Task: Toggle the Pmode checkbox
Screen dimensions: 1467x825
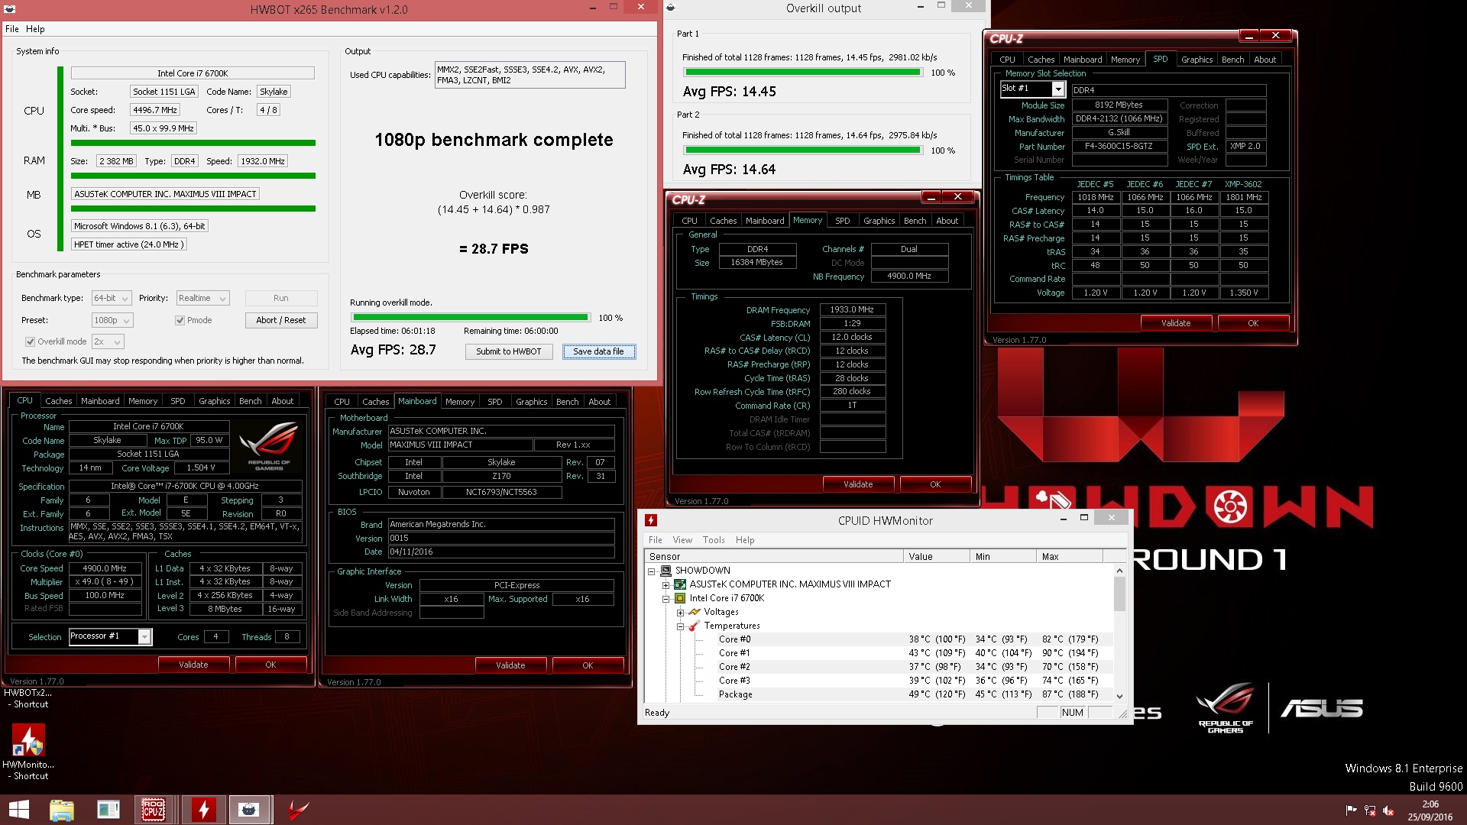Action: click(x=180, y=320)
